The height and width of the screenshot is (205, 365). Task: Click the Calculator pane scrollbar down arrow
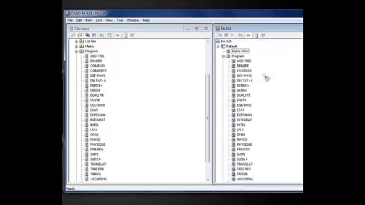(208, 180)
